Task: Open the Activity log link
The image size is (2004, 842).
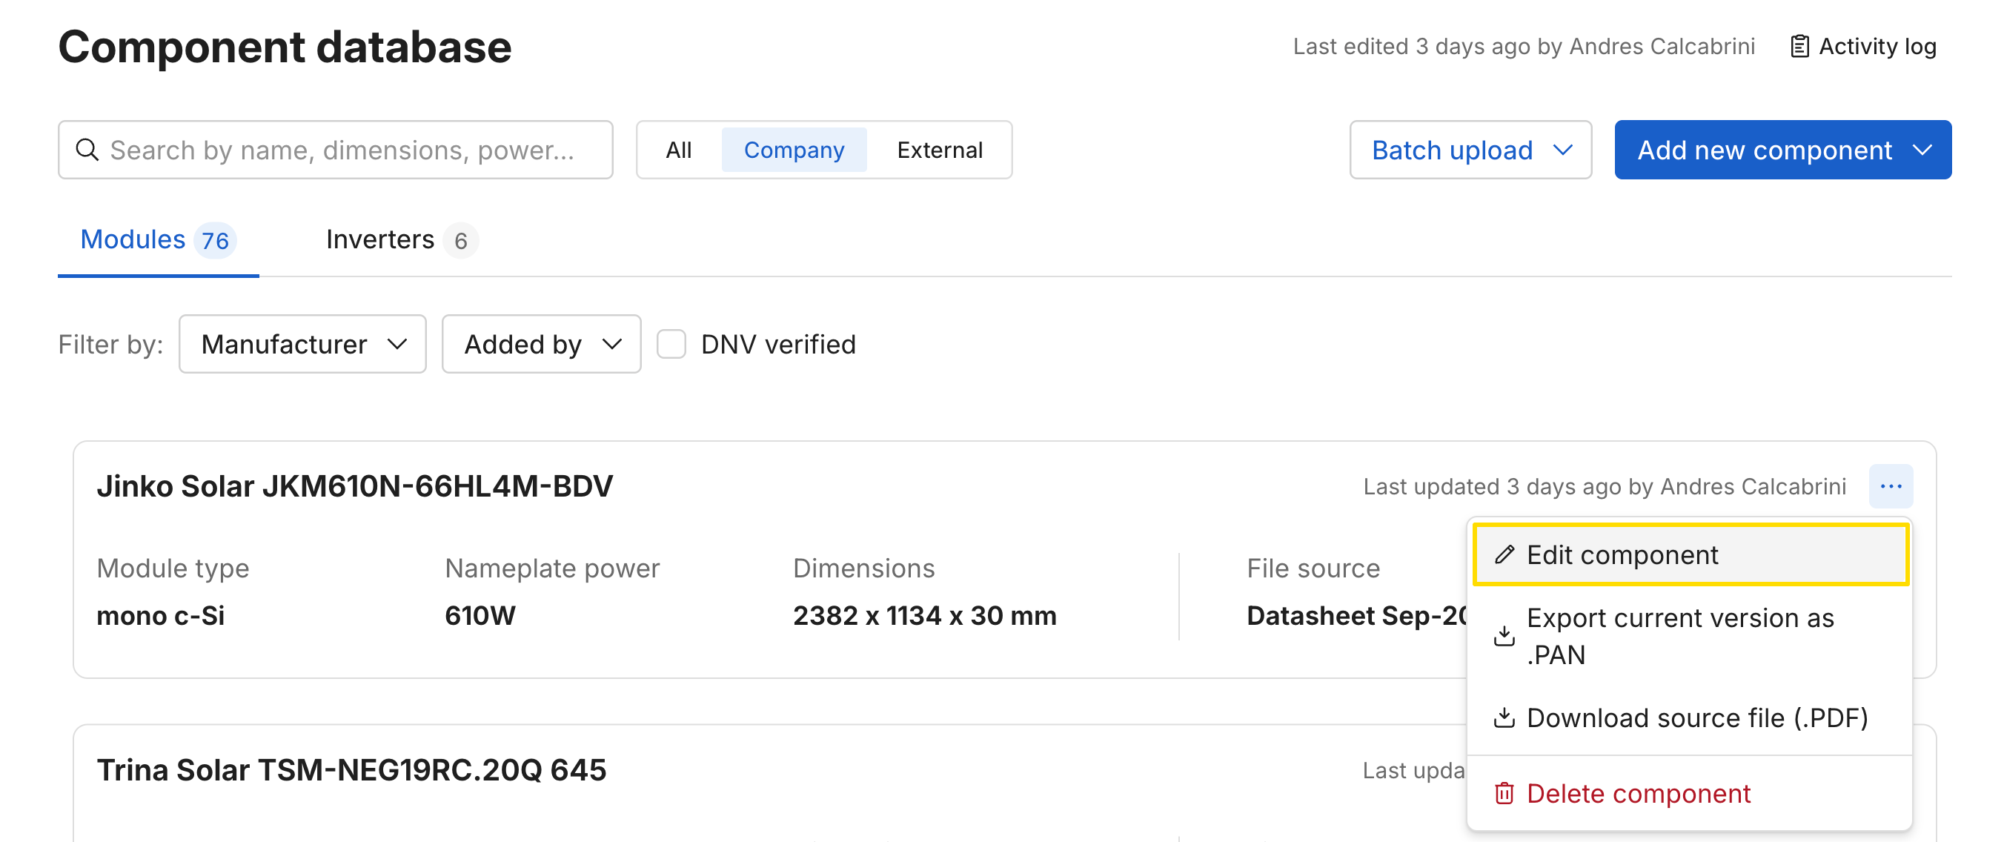Action: point(1862,47)
